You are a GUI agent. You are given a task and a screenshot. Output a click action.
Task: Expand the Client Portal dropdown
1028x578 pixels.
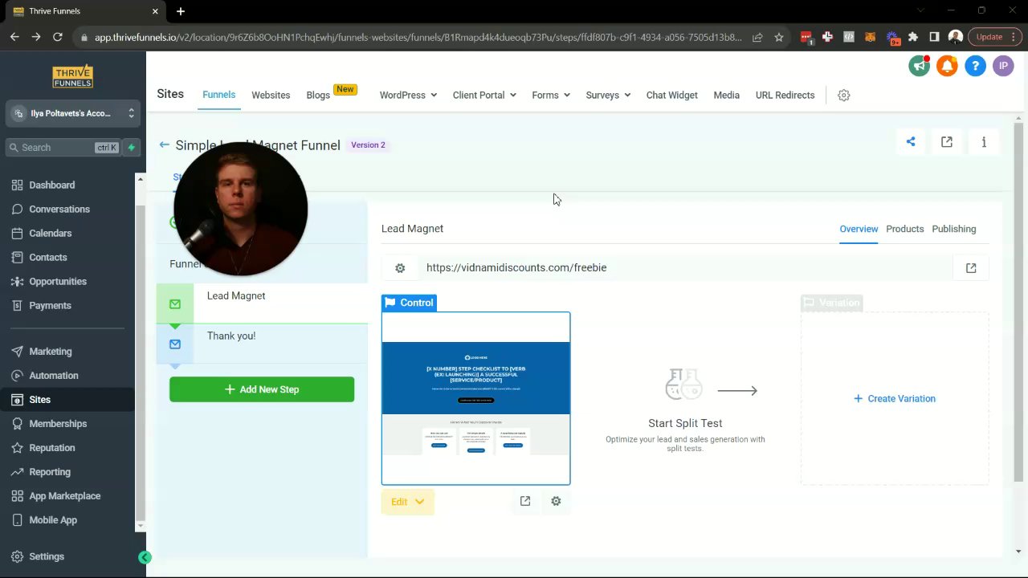484,95
